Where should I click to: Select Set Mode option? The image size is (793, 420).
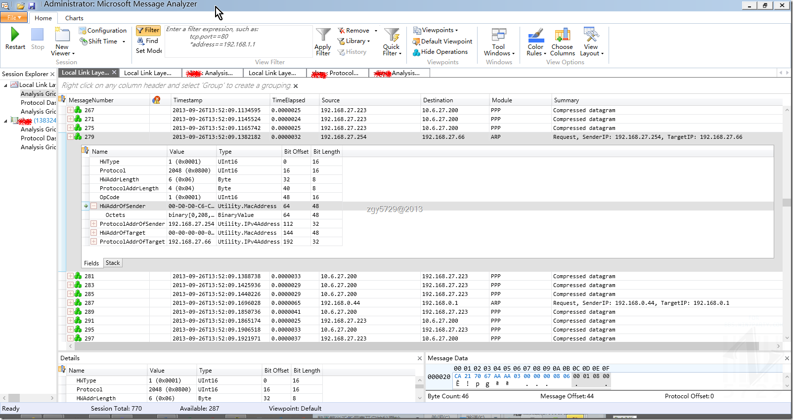tap(149, 51)
